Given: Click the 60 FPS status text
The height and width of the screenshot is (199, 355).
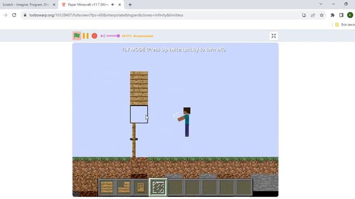Looking at the screenshot, I should (138, 36).
